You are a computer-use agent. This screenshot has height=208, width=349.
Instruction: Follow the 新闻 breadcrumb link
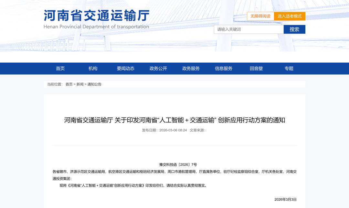point(80,84)
